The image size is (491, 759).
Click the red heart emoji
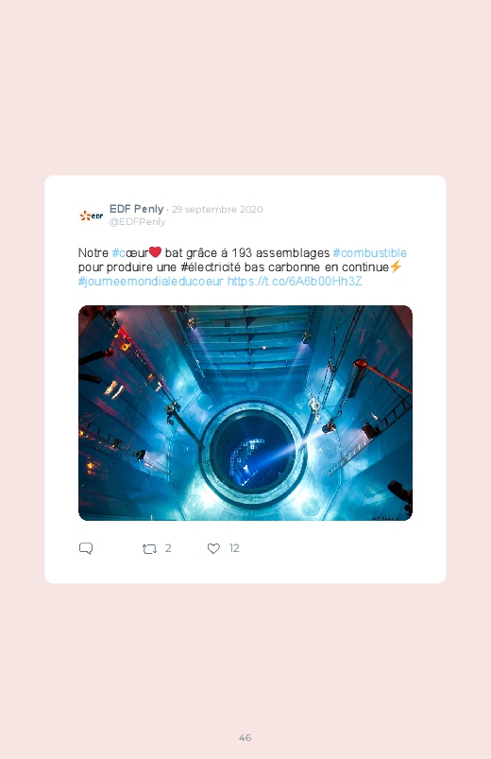pyautogui.click(x=155, y=252)
